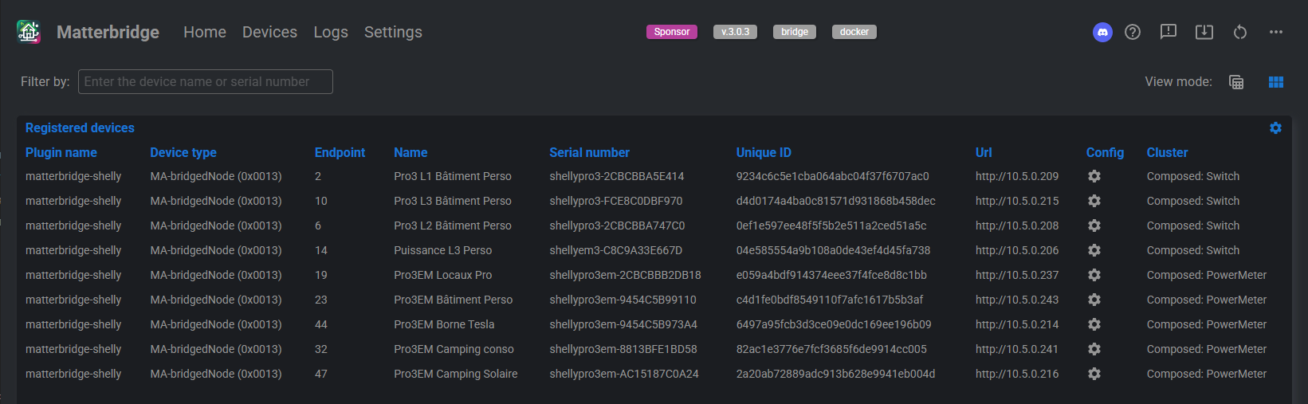The image size is (1308, 404).
Task: Go to the Logs page
Action: tap(331, 32)
